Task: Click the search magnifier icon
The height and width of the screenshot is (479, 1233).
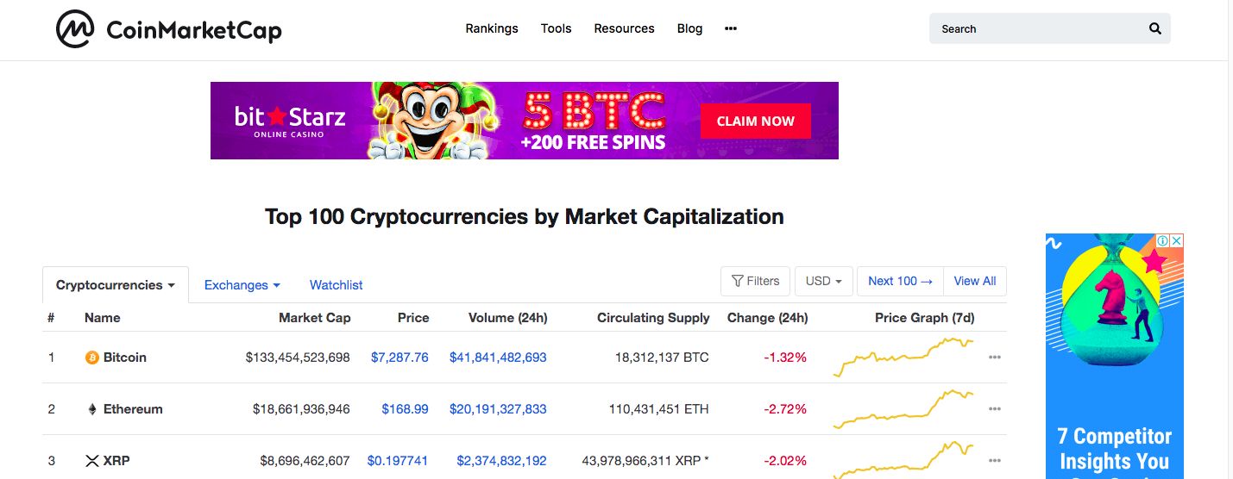Action: tap(1155, 28)
